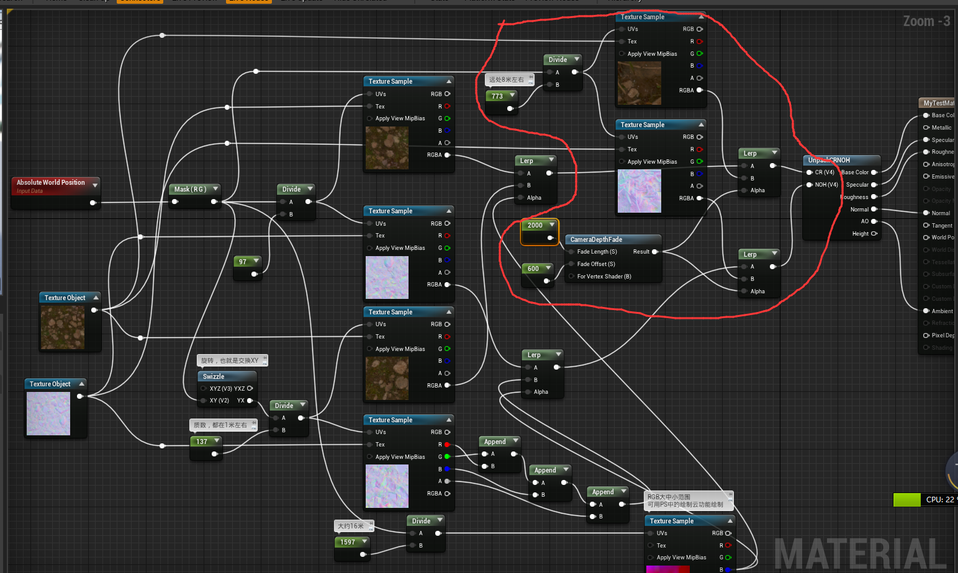The image size is (958, 573).
Task: Click the 773 constant output pin
Action: pyautogui.click(x=510, y=109)
